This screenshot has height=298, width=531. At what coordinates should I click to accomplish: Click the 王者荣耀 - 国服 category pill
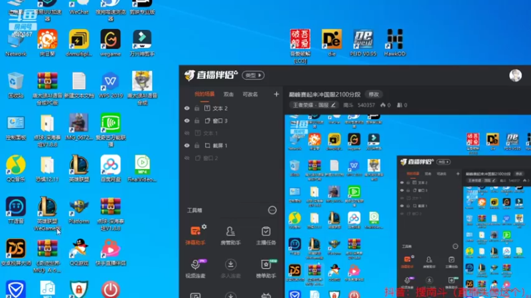[x=313, y=105]
